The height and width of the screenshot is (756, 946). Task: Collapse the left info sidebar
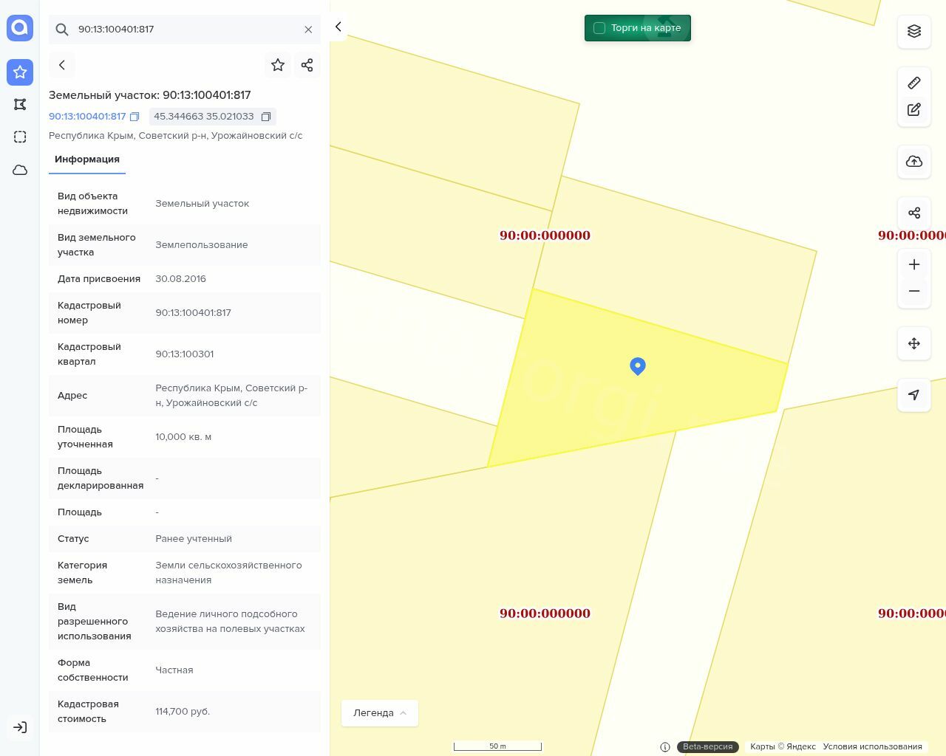[x=338, y=27]
